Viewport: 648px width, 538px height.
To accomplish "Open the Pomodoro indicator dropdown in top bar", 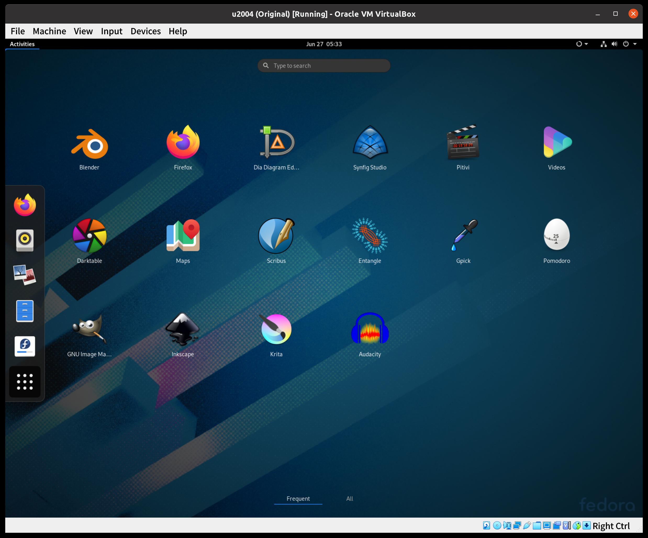I will [582, 44].
